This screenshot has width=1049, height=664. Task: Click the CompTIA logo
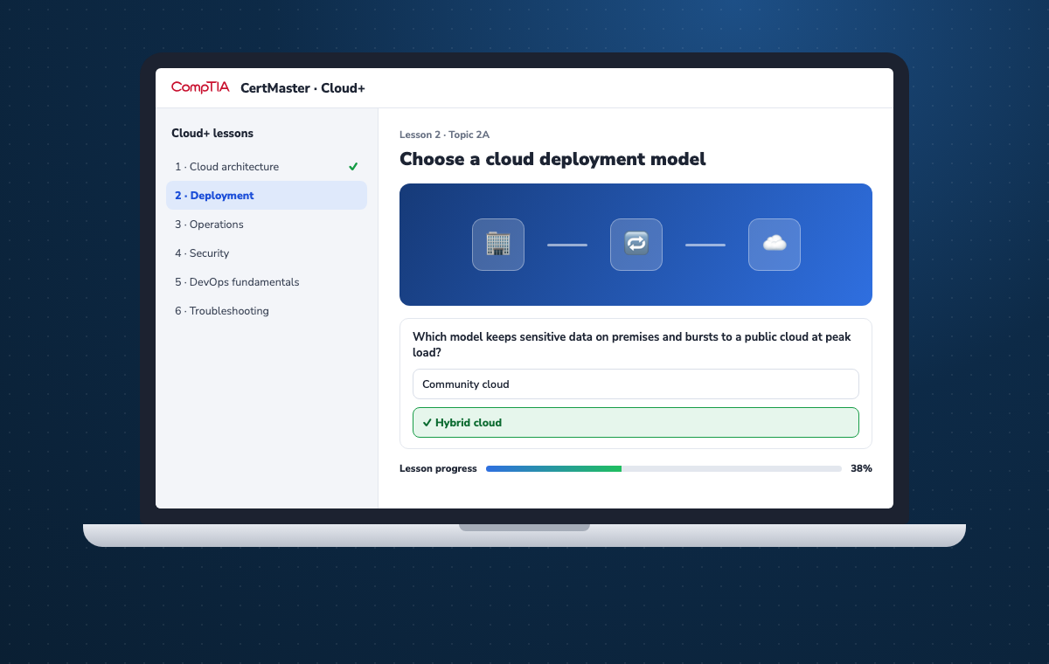[200, 87]
